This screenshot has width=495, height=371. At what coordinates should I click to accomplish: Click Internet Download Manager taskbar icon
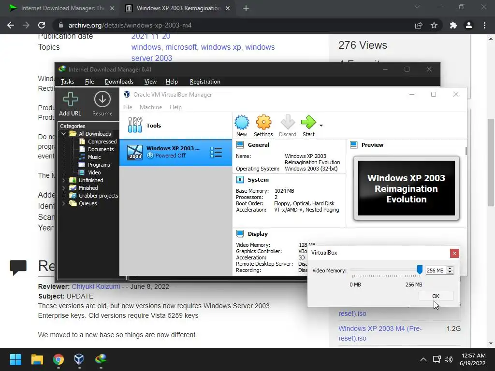(101, 359)
